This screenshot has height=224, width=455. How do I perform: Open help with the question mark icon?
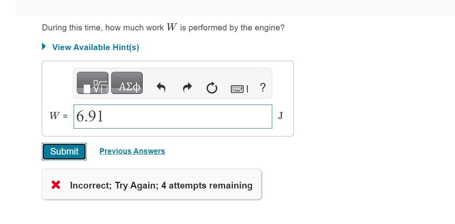click(263, 87)
